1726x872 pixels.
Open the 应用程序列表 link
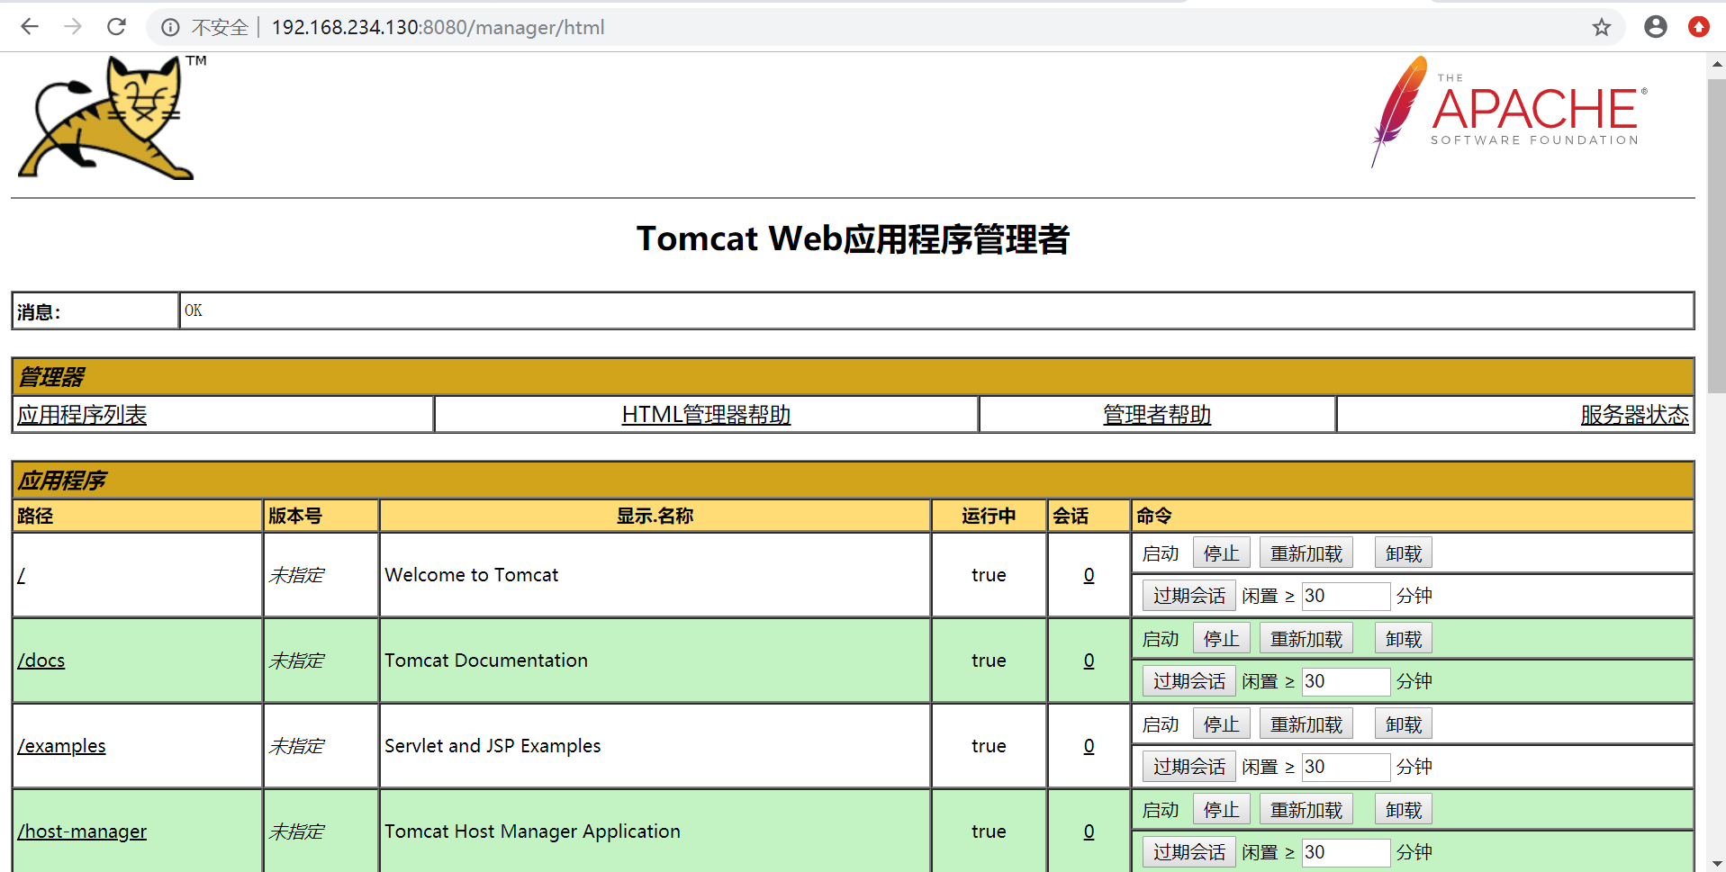[x=82, y=415]
